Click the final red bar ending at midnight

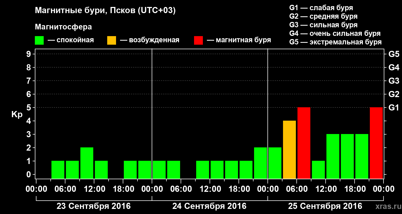pos(376,143)
